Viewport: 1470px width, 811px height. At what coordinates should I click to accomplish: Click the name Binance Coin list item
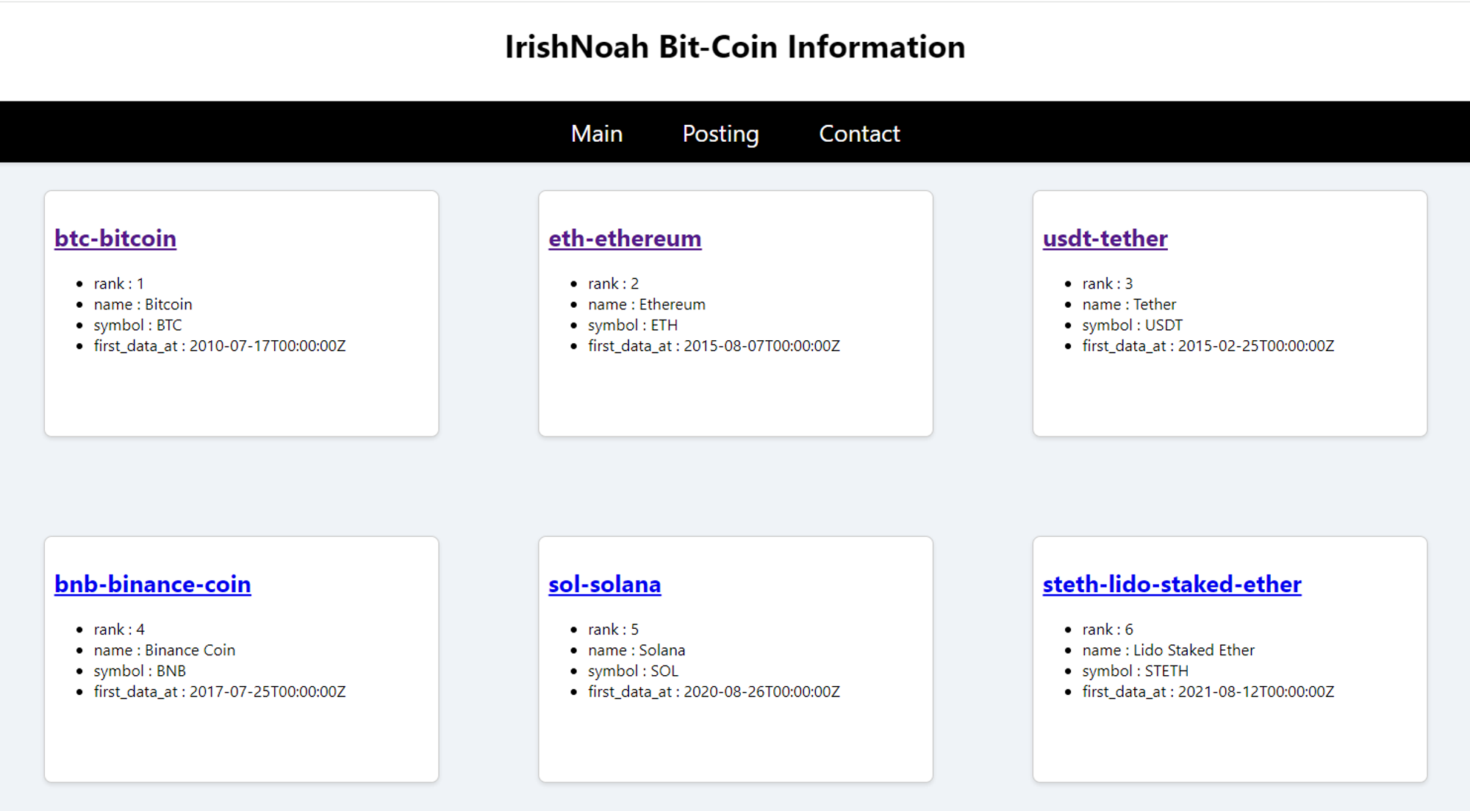tap(164, 650)
